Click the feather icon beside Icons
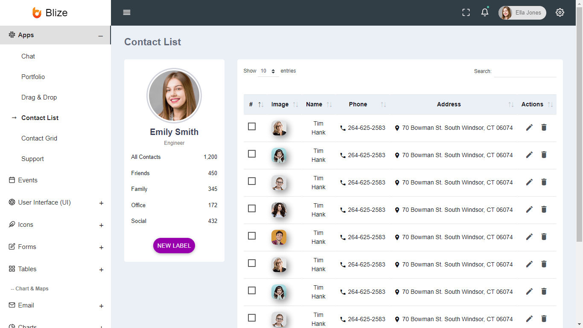 [x=12, y=224]
